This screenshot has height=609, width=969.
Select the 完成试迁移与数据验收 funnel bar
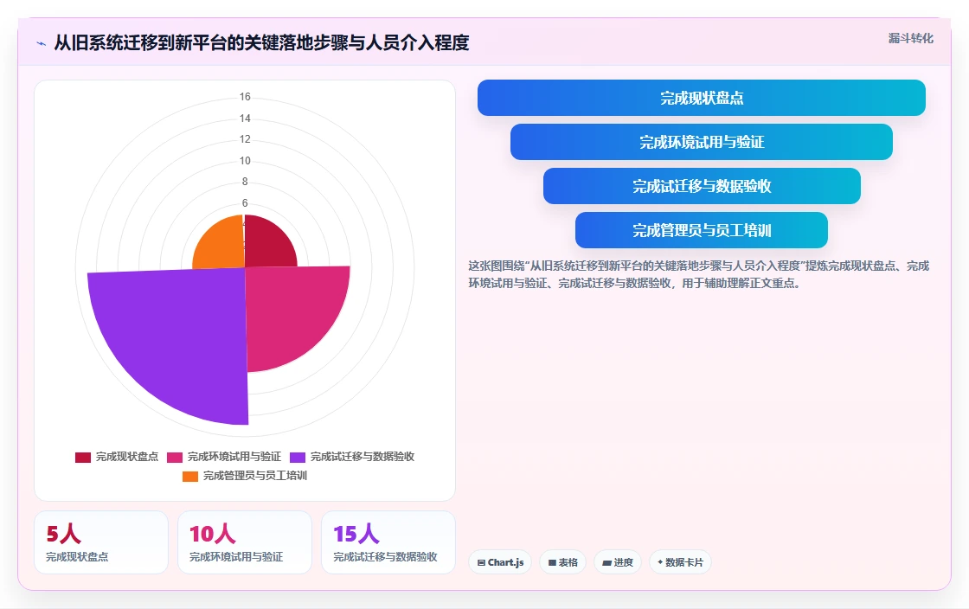click(x=702, y=186)
